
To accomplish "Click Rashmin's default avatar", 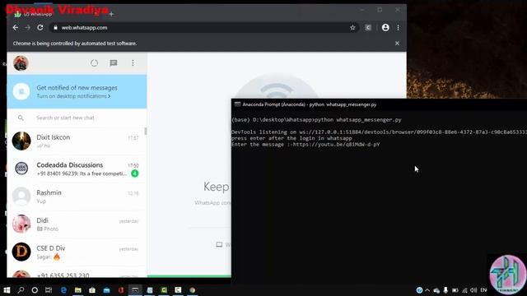I will [x=21, y=197].
